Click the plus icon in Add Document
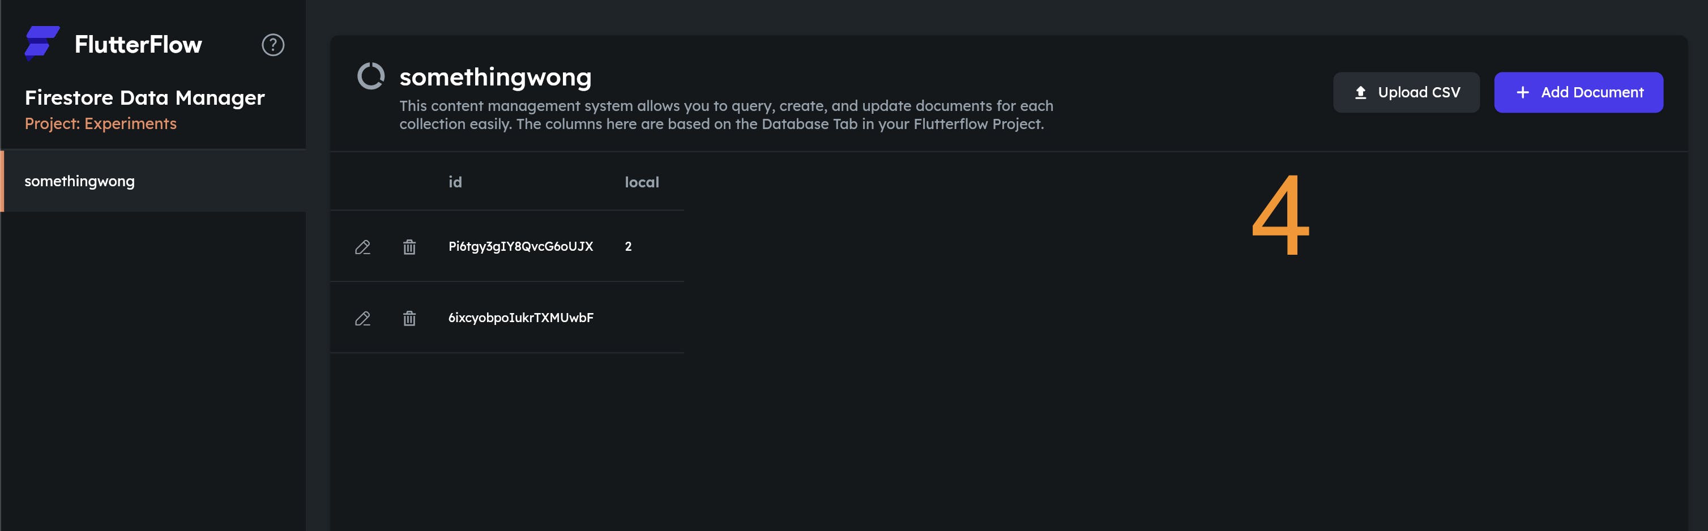 coord(1522,93)
